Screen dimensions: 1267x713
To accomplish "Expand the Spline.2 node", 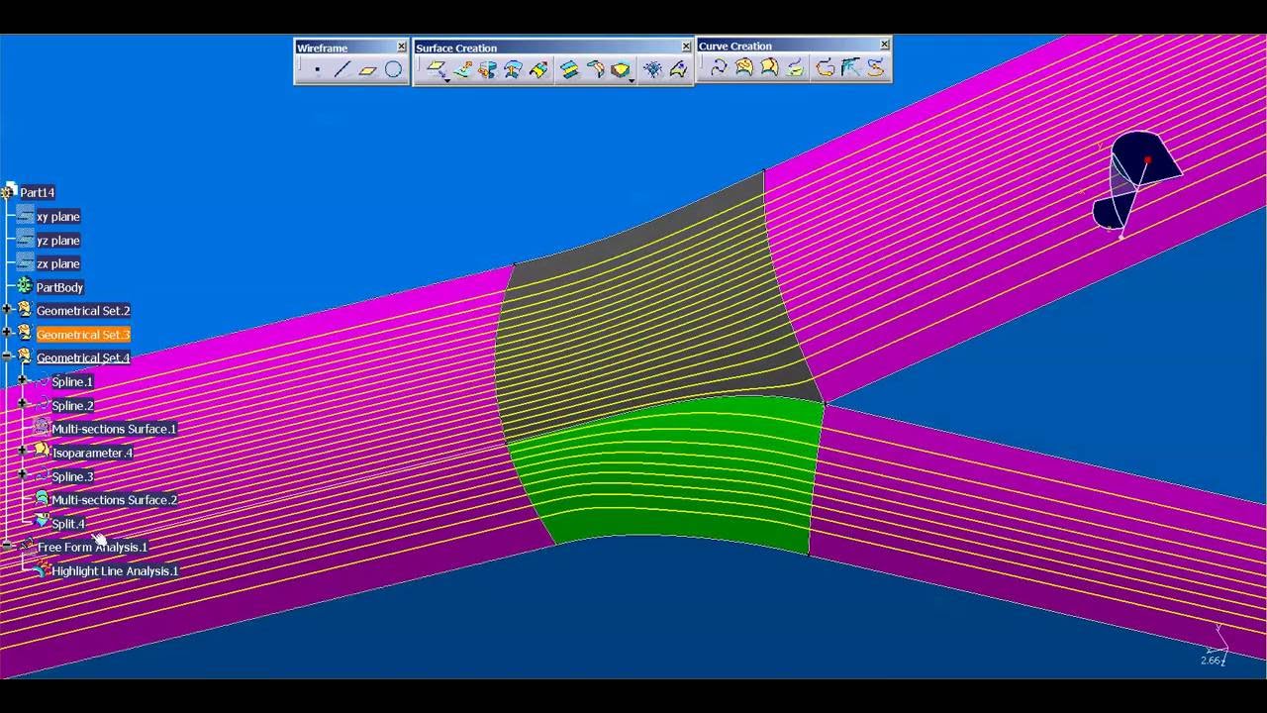I will click(x=23, y=404).
